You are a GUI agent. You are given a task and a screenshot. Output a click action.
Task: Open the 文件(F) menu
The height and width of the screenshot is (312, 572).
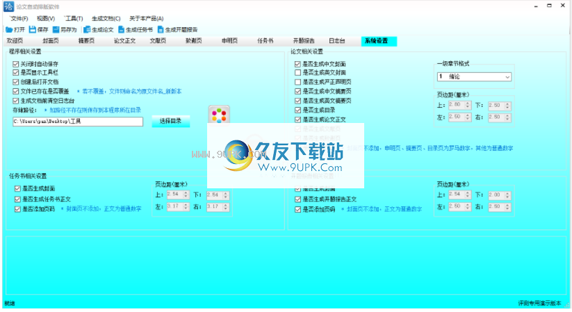click(19, 19)
